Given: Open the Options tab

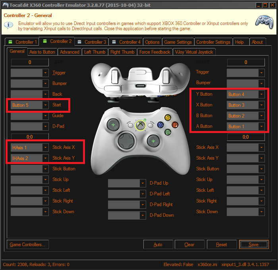Looking at the screenshot, I should 152,42.
